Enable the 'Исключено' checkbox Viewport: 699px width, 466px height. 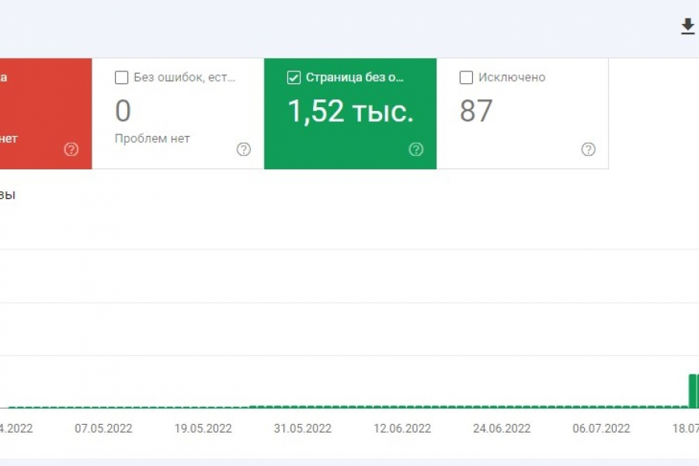(x=466, y=77)
